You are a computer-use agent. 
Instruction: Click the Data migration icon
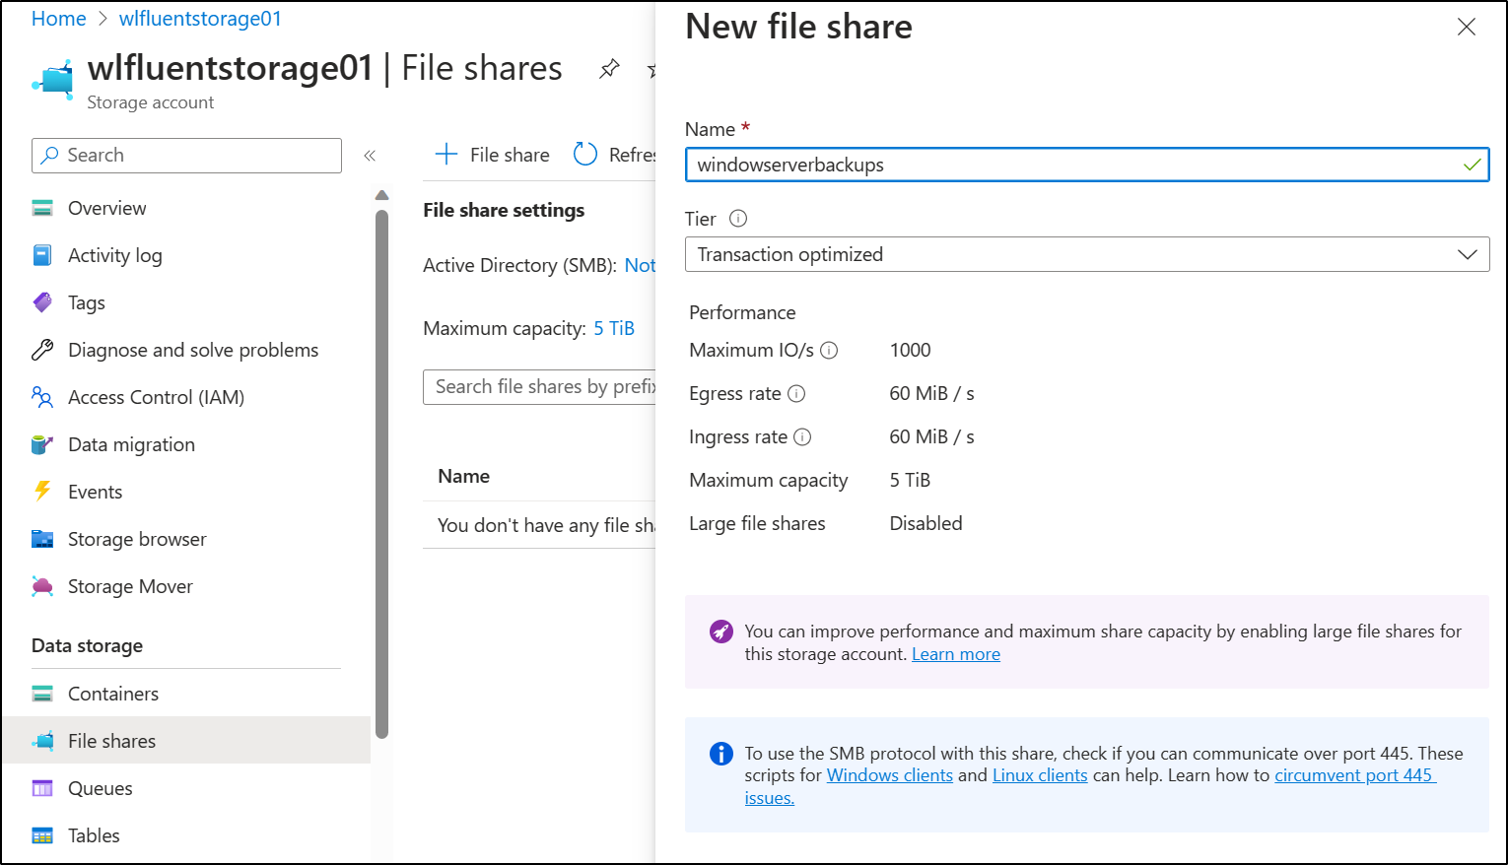click(42, 444)
